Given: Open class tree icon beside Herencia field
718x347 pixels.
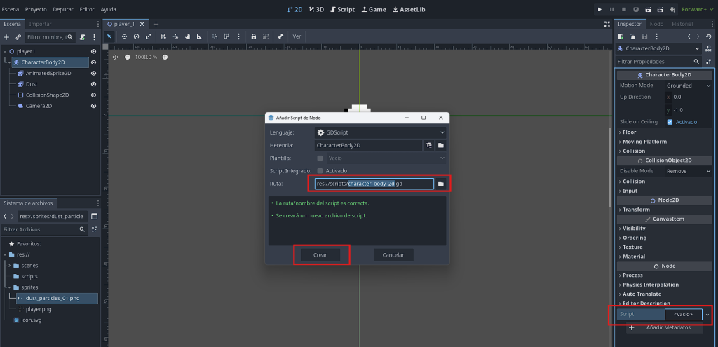Looking at the screenshot, I should coord(428,145).
